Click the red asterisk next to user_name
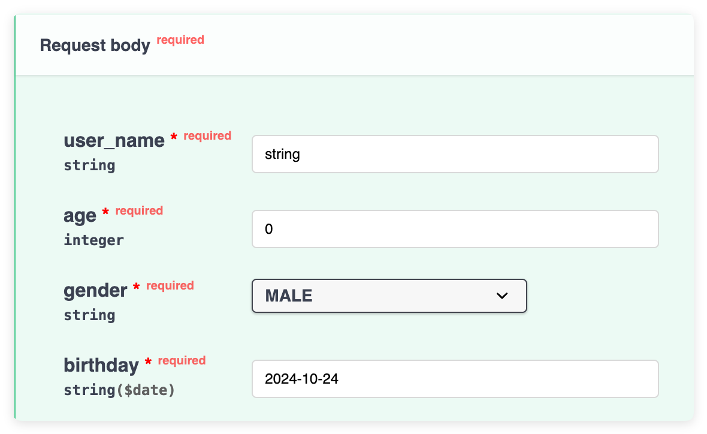Viewport: 707px width, 434px height. point(173,136)
